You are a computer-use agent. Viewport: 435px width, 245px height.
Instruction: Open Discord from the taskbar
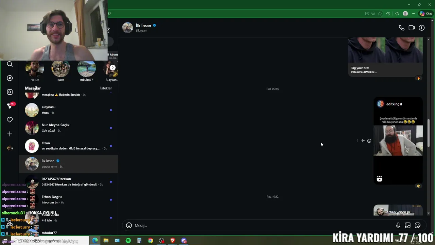[x=184, y=241]
